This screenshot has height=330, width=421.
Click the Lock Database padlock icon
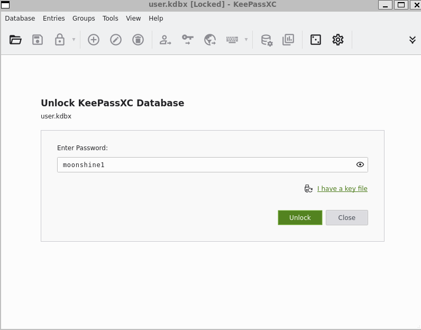point(60,40)
